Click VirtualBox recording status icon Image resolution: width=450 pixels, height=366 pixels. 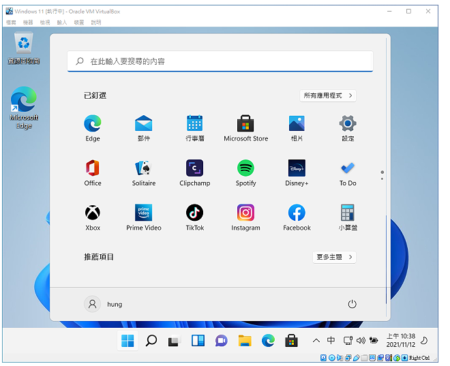[380, 358]
